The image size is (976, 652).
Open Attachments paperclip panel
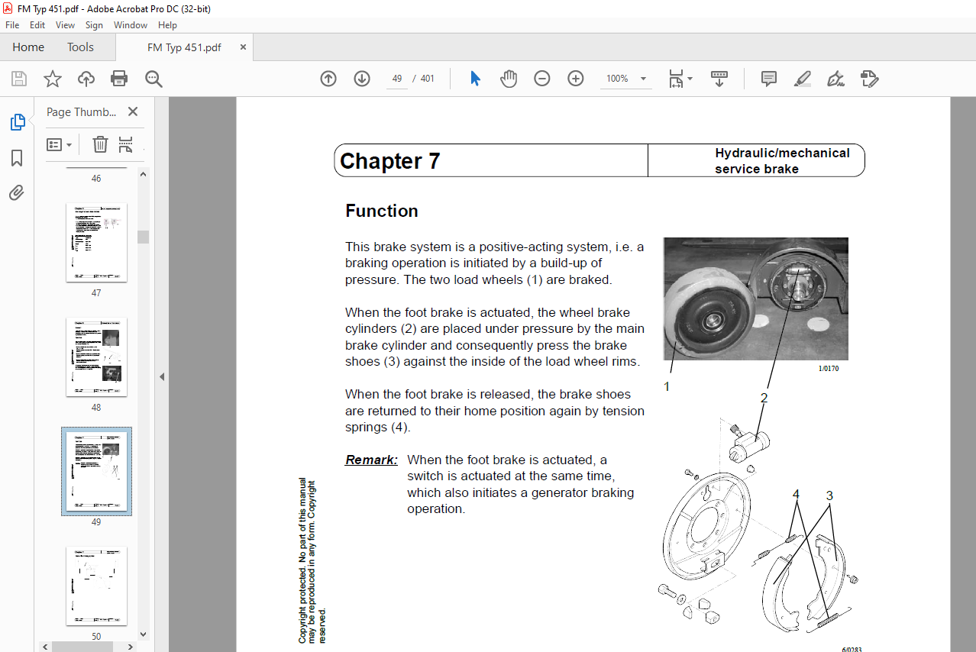coord(17,192)
